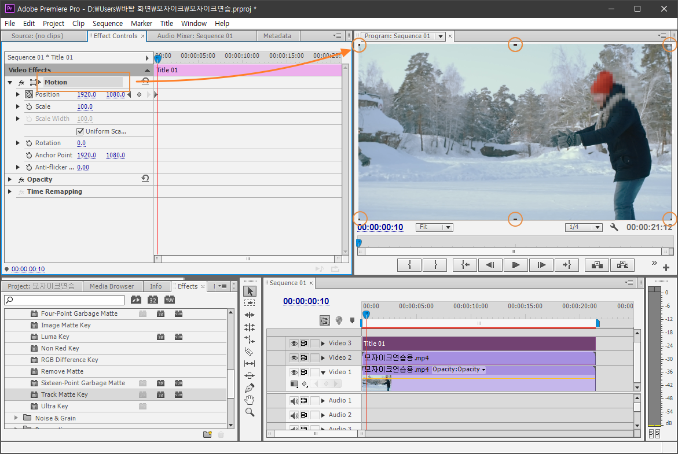Expand Noise & Grain effects folder
Screen dimensions: 678x454
click(16, 418)
